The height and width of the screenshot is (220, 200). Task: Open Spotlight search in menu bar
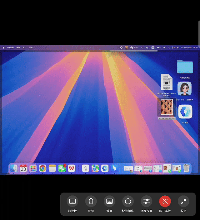coord(169,48)
